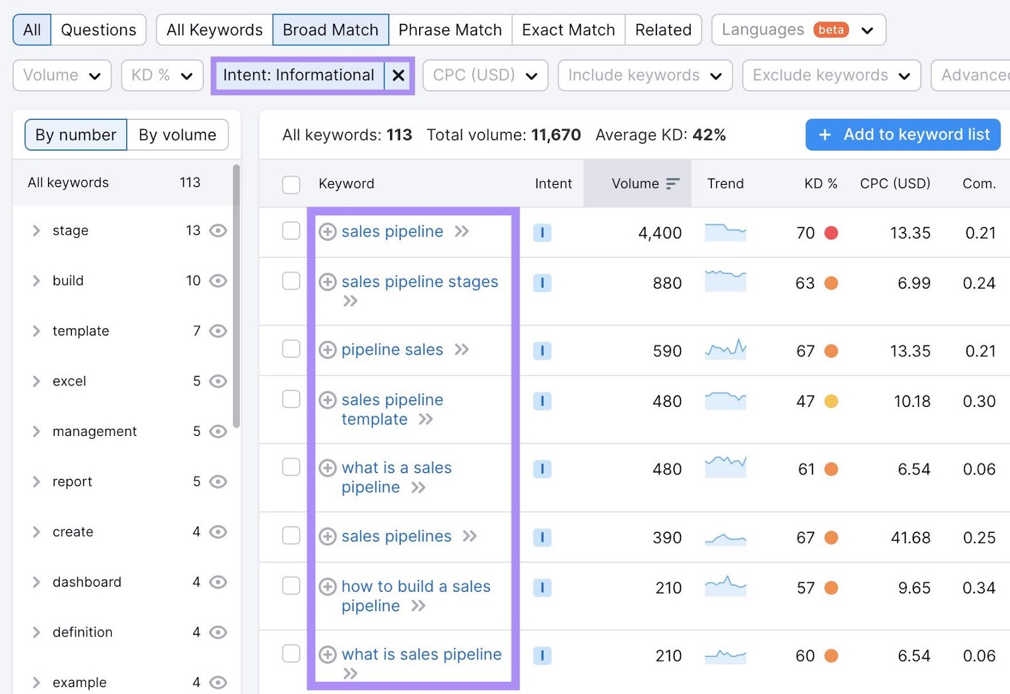Screen dimensions: 1010x694
Task: Switch keyword grouping to By volume
Action: (177, 134)
